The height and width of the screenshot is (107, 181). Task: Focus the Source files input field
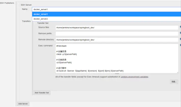coord(117,28)
